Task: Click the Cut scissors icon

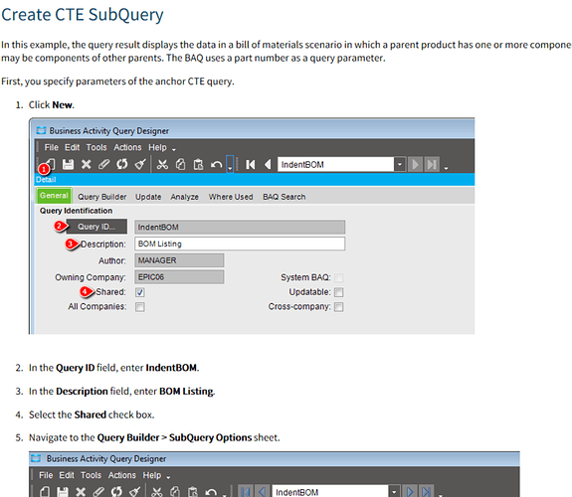Action: tap(162, 164)
